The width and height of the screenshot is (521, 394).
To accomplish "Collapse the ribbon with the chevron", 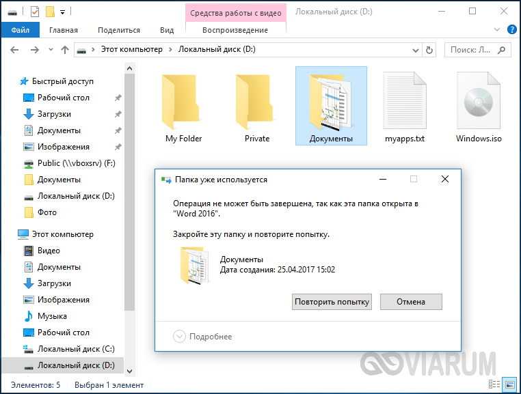I will [x=497, y=30].
